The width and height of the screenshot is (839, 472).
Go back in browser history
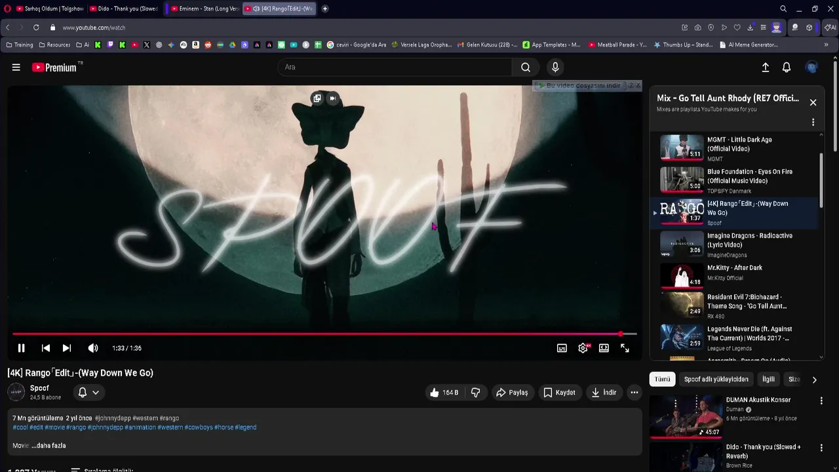(x=7, y=28)
